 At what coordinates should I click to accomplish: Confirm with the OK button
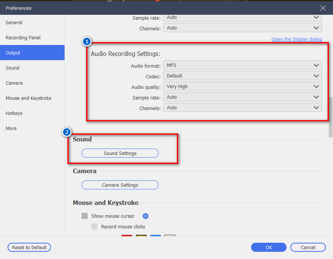(x=268, y=247)
